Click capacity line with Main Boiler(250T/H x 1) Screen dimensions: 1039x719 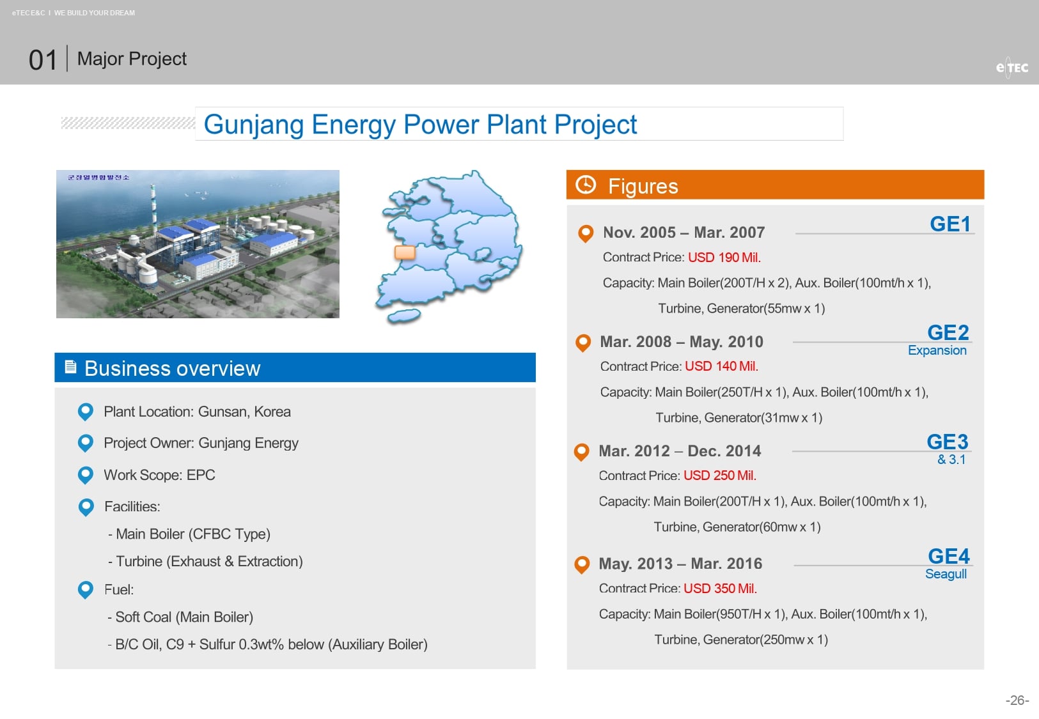tap(764, 392)
